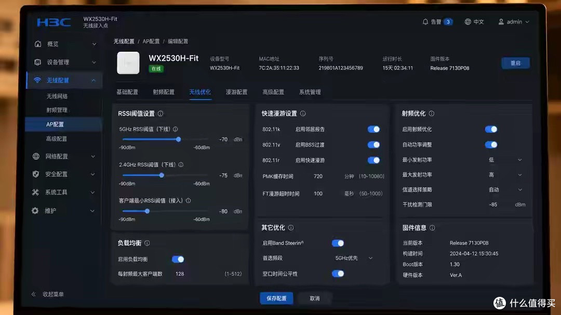
Task: Click info icon beside 5GHz RSSI阈值
Action: 176,129
